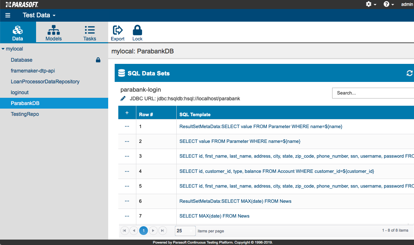Switch to the Models tab
The width and height of the screenshot is (414, 245).
[54, 32]
